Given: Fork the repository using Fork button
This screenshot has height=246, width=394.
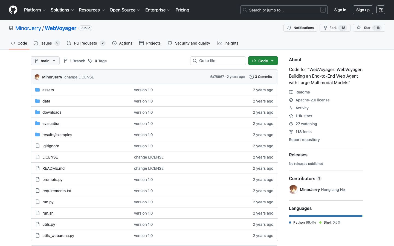Looking at the screenshot, I should [335, 28].
